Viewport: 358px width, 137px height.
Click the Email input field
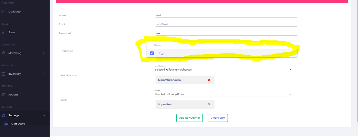(226, 24)
